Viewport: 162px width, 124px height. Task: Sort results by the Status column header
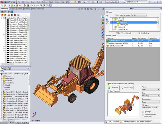point(134,38)
